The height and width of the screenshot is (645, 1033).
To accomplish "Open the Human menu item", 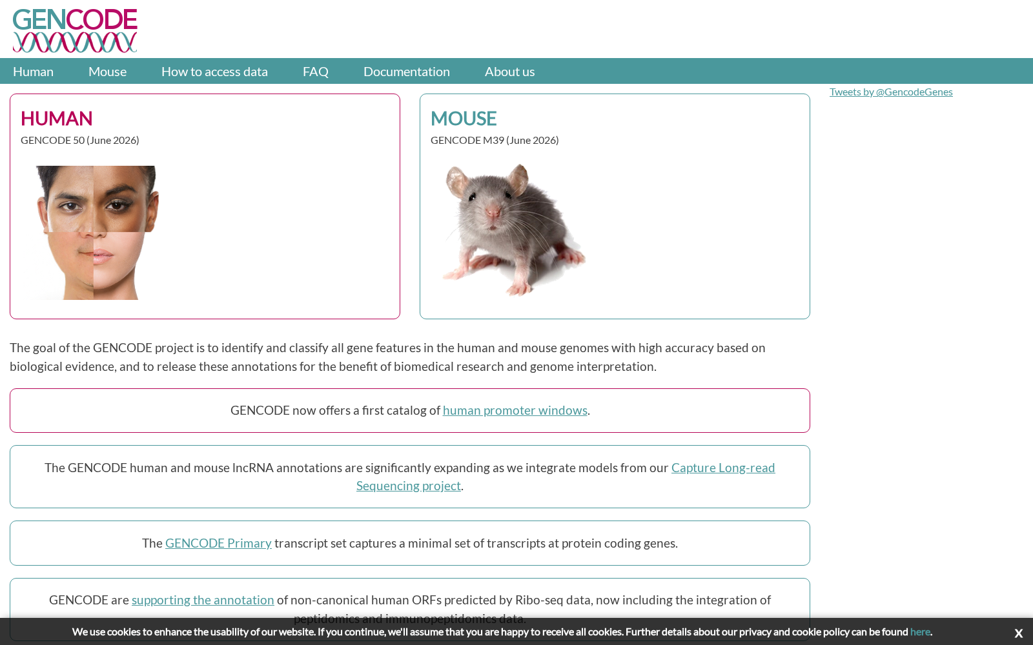I will pyautogui.click(x=33, y=72).
